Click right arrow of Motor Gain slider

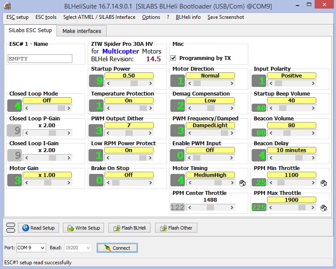click(x=69, y=183)
